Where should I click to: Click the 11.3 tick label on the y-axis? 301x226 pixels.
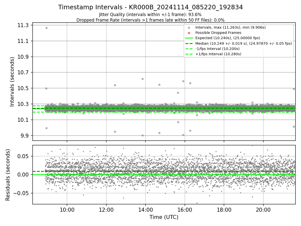[23, 25]
